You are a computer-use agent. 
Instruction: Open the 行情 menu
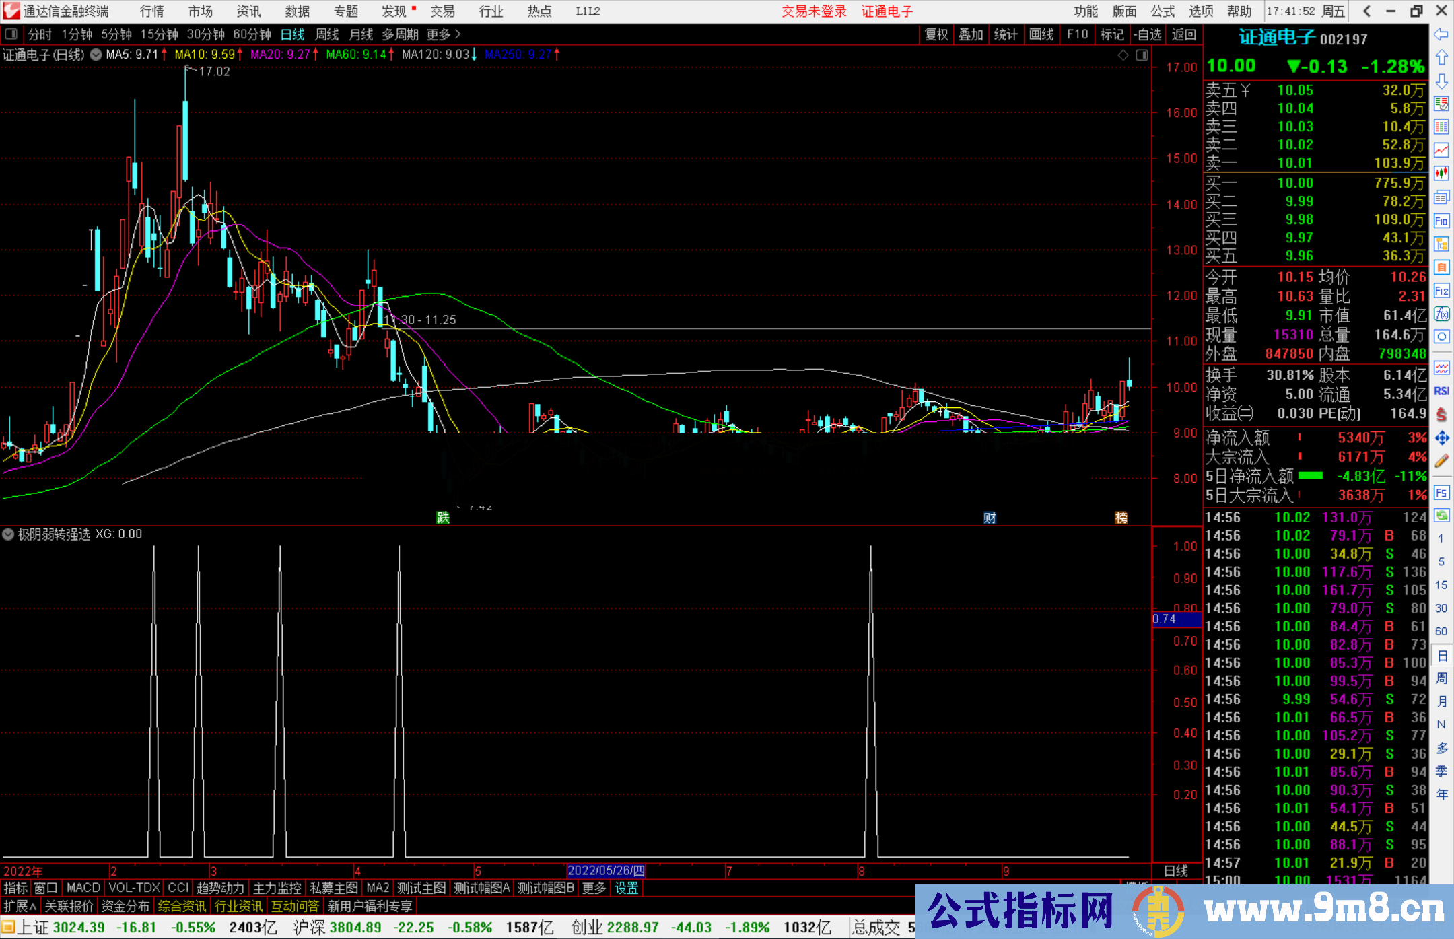coord(152,11)
